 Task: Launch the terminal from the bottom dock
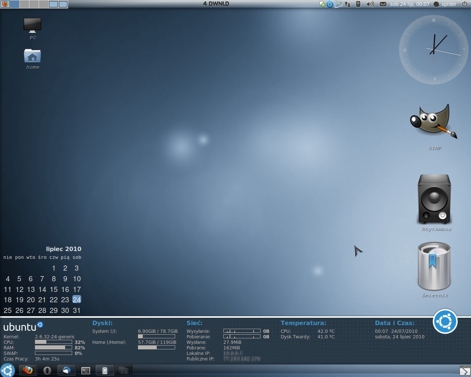click(x=85, y=370)
